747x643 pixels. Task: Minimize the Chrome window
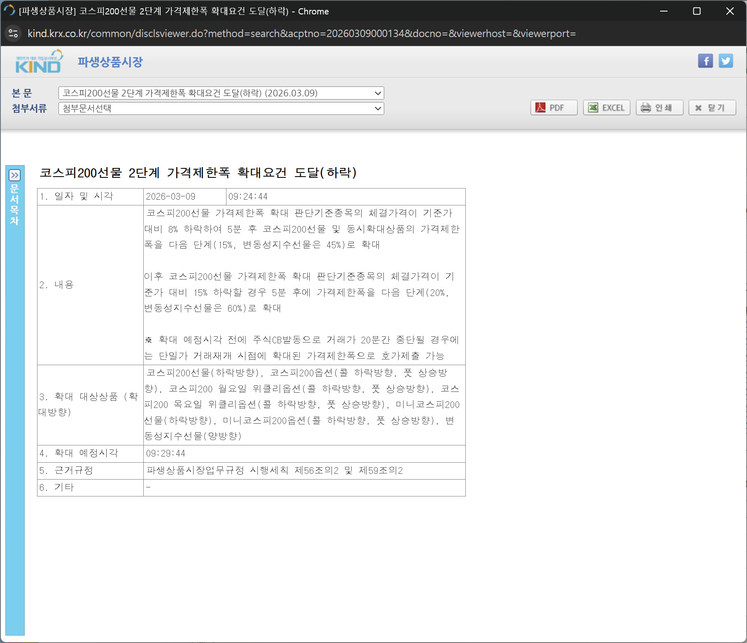click(x=664, y=11)
